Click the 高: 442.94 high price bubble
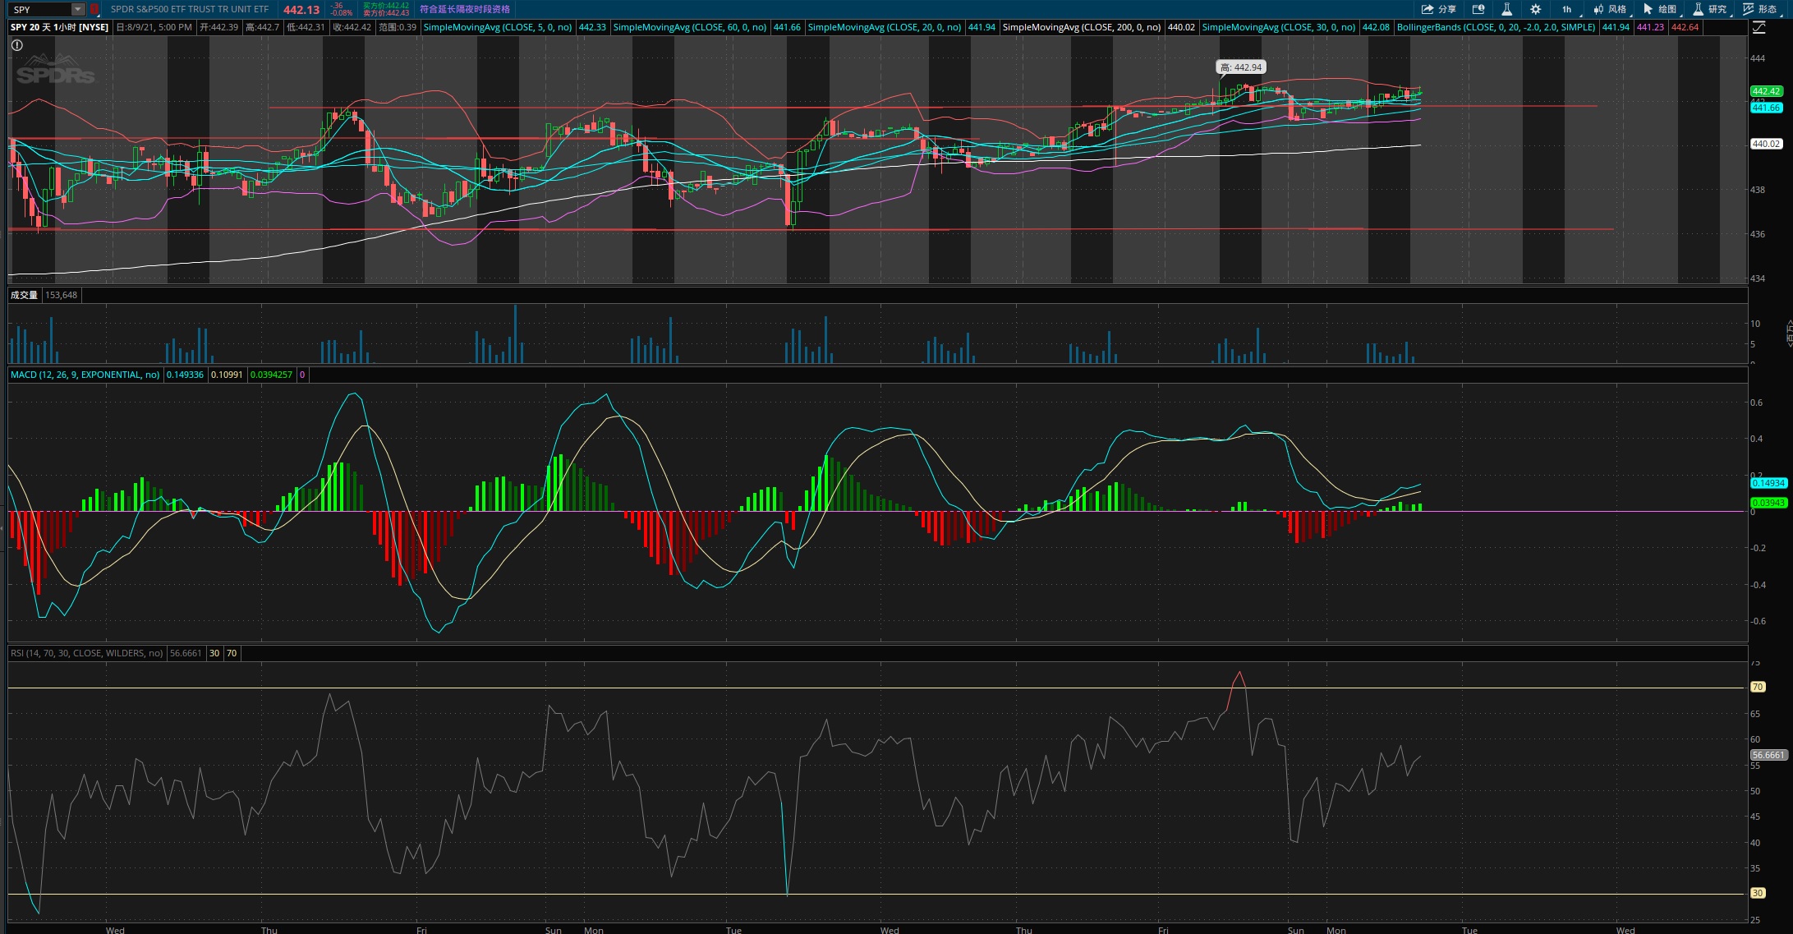 tap(1241, 67)
